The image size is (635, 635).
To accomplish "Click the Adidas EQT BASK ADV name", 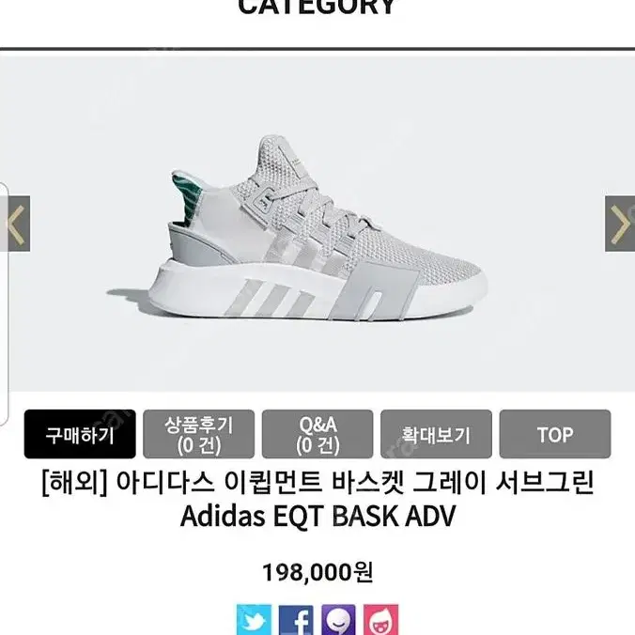I will [317, 516].
